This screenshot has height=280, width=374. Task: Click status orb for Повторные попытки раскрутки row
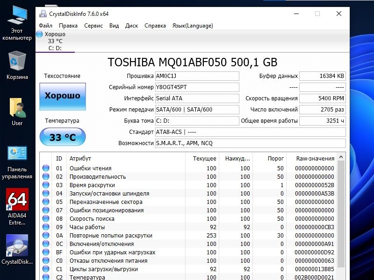pos(46,235)
